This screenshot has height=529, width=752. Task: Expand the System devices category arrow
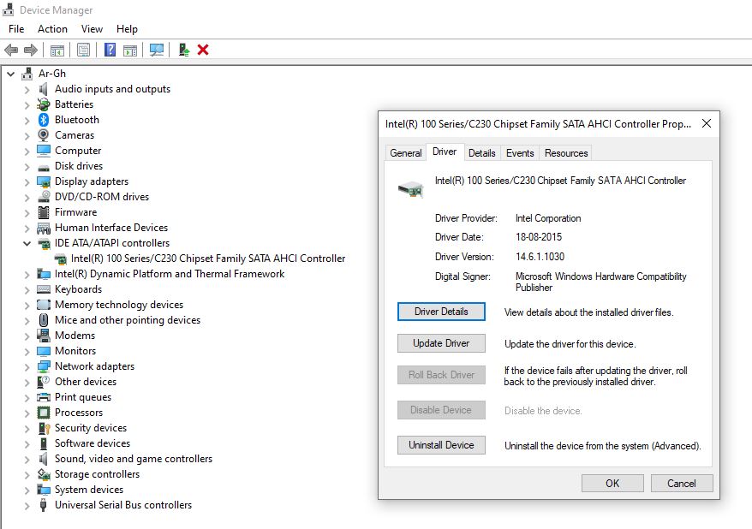coord(27,490)
